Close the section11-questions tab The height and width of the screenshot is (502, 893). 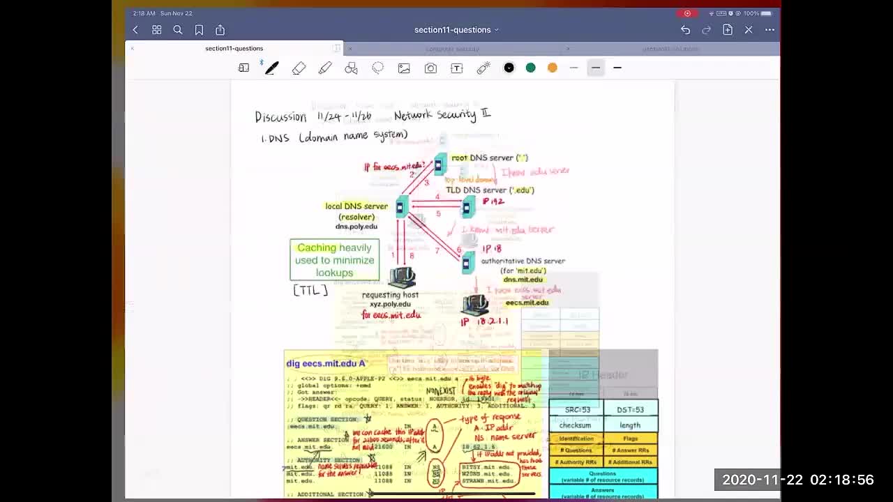click(x=132, y=48)
